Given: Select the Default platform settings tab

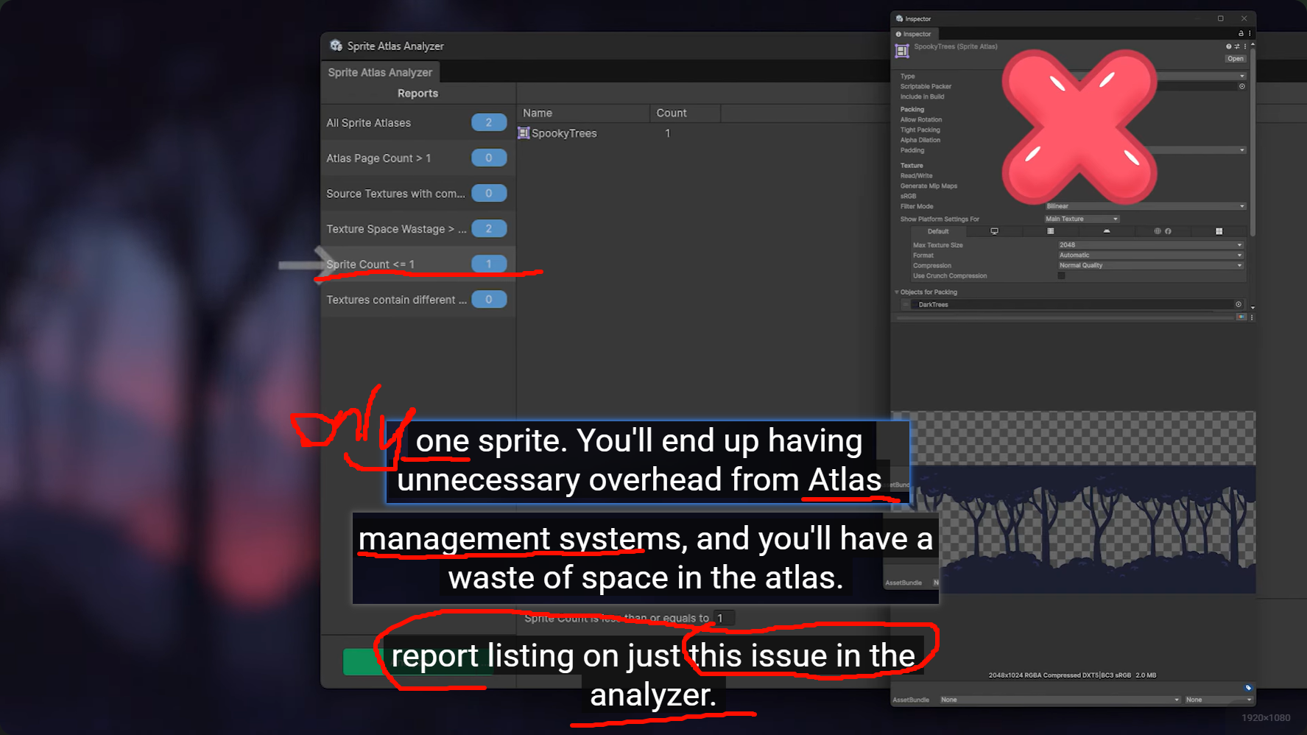Looking at the screenshot, I should coord(937,231).
